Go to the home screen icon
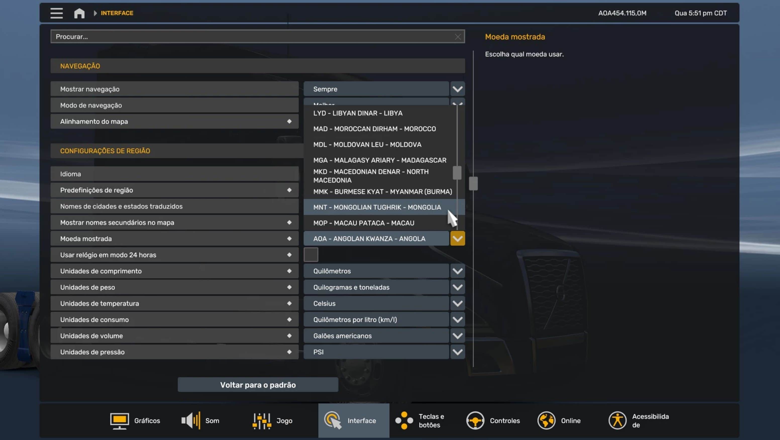This screenshot has width=780, height=440. 79,13
